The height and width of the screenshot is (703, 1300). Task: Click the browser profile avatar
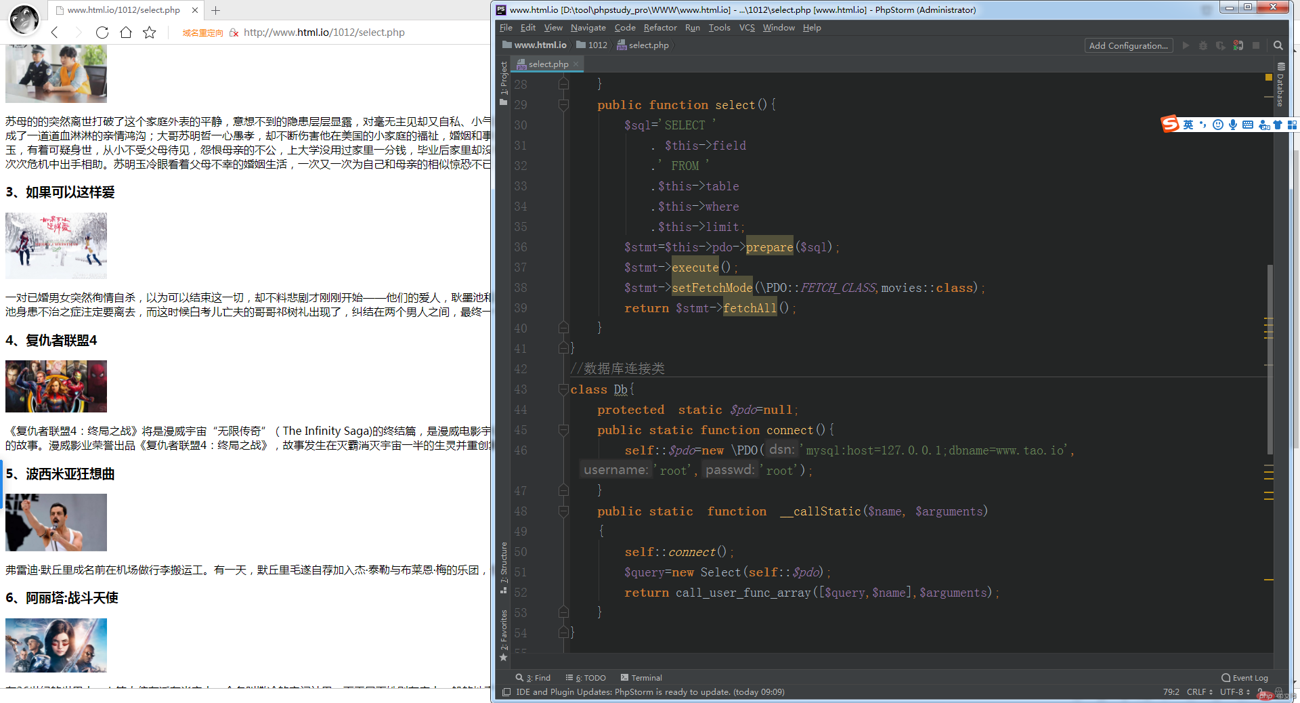24,20
